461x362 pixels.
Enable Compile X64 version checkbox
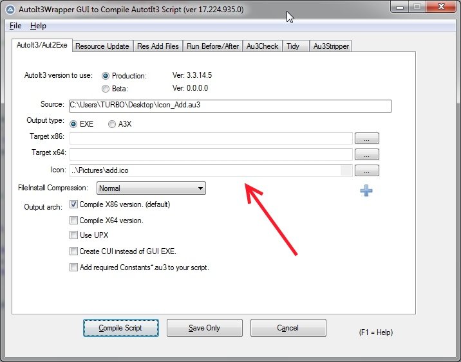[73, 221]
